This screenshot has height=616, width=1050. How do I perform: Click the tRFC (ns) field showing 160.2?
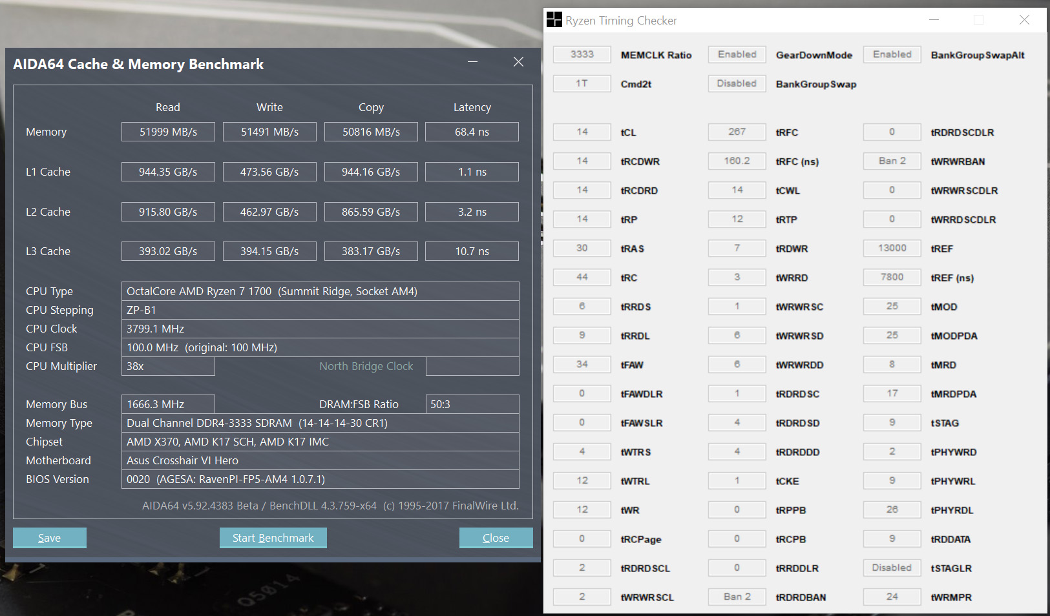click(737, 161)
